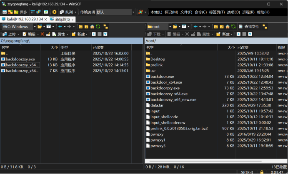Open the 标记(M) menu
The width and height of the screenshot is (288, 174).
(x=171, y=12)
